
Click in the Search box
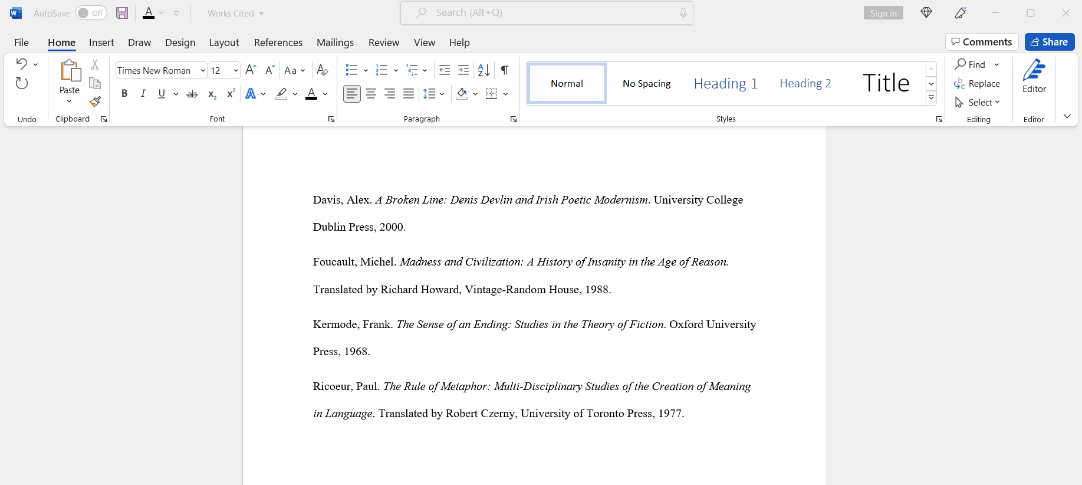(547, 13)
